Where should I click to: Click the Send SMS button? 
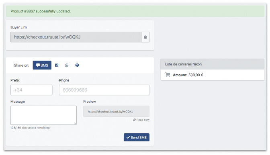[137, 137]
